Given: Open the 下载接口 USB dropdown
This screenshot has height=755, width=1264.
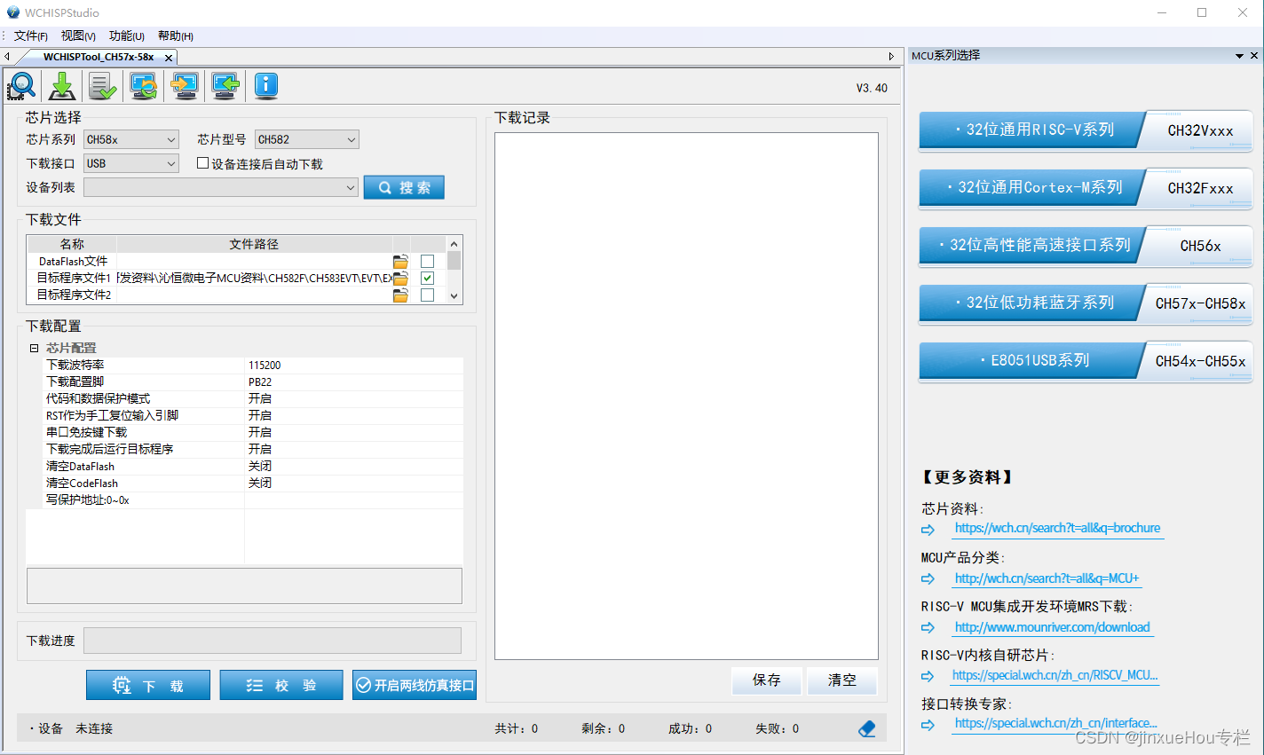Looking at the screenshot, I should click(x=131, y=163).
